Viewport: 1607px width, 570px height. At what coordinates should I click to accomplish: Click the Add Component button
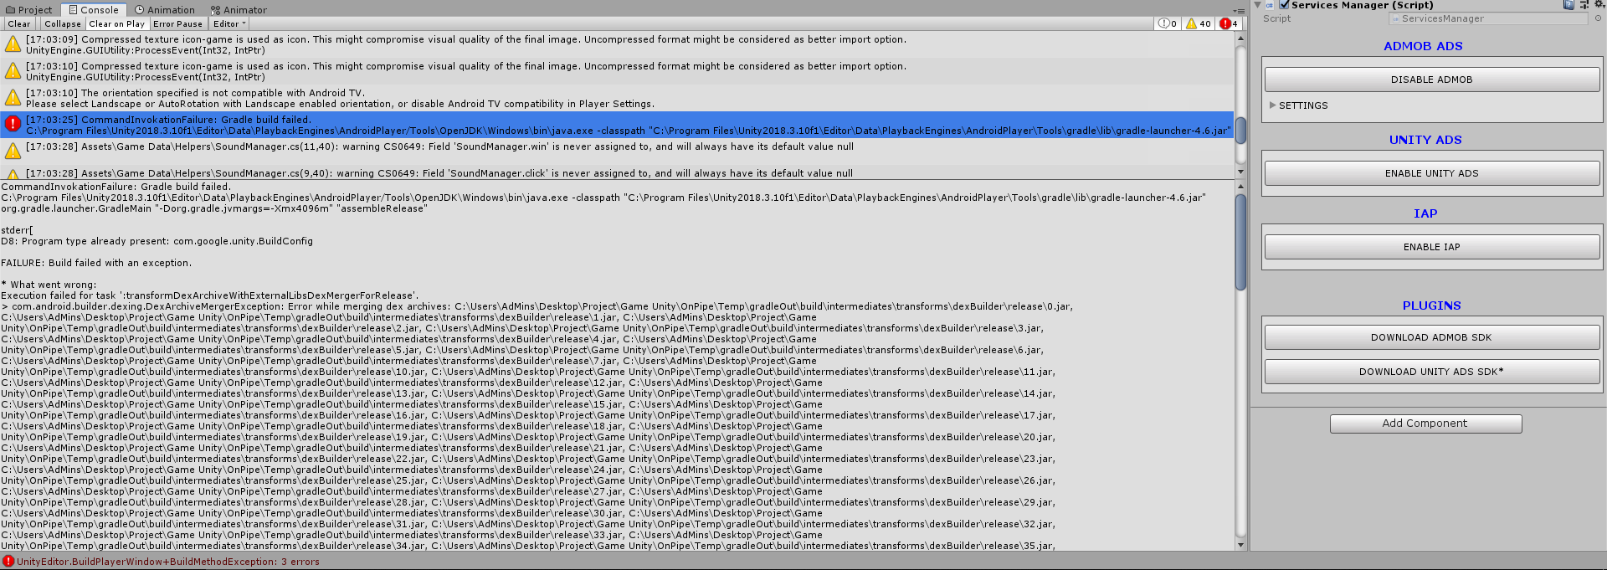1425,424
